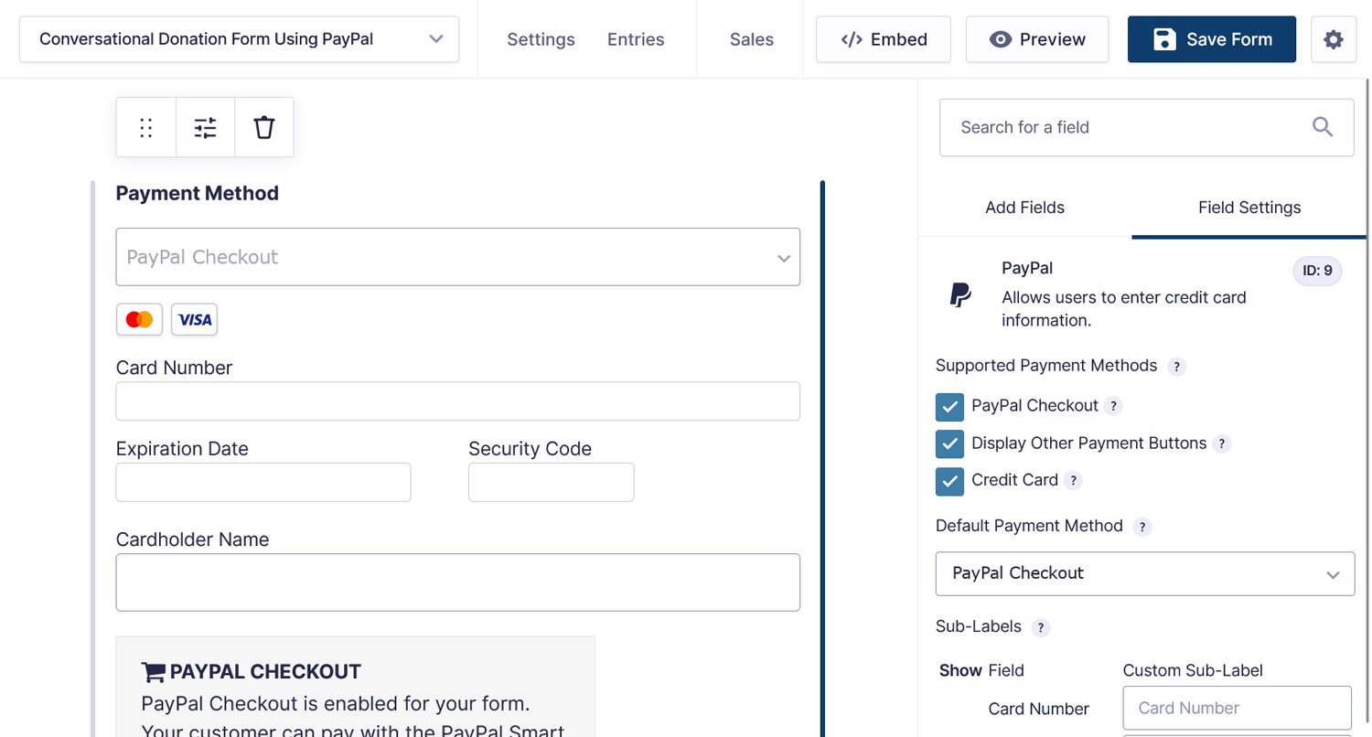Click the ID: 9 badge
1372x737 pixels.
tap(1317, 271)
